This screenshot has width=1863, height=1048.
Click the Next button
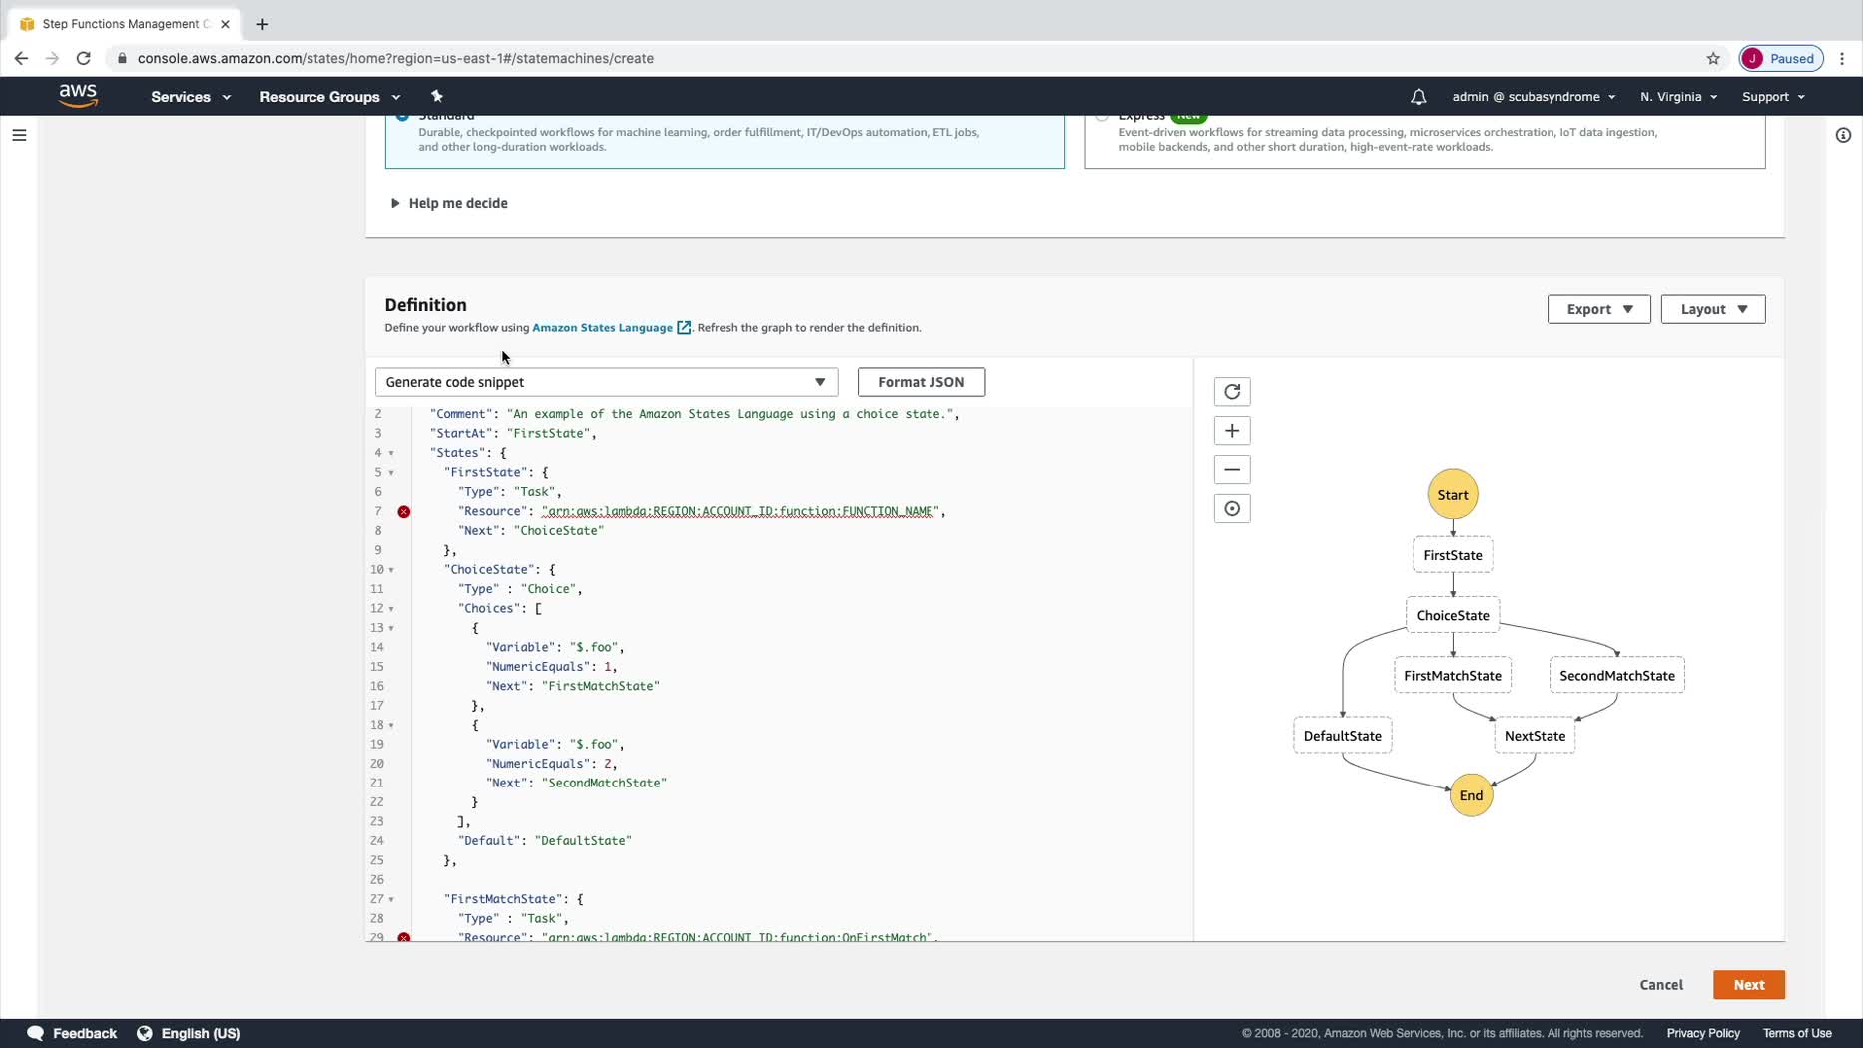(1748, 985)
